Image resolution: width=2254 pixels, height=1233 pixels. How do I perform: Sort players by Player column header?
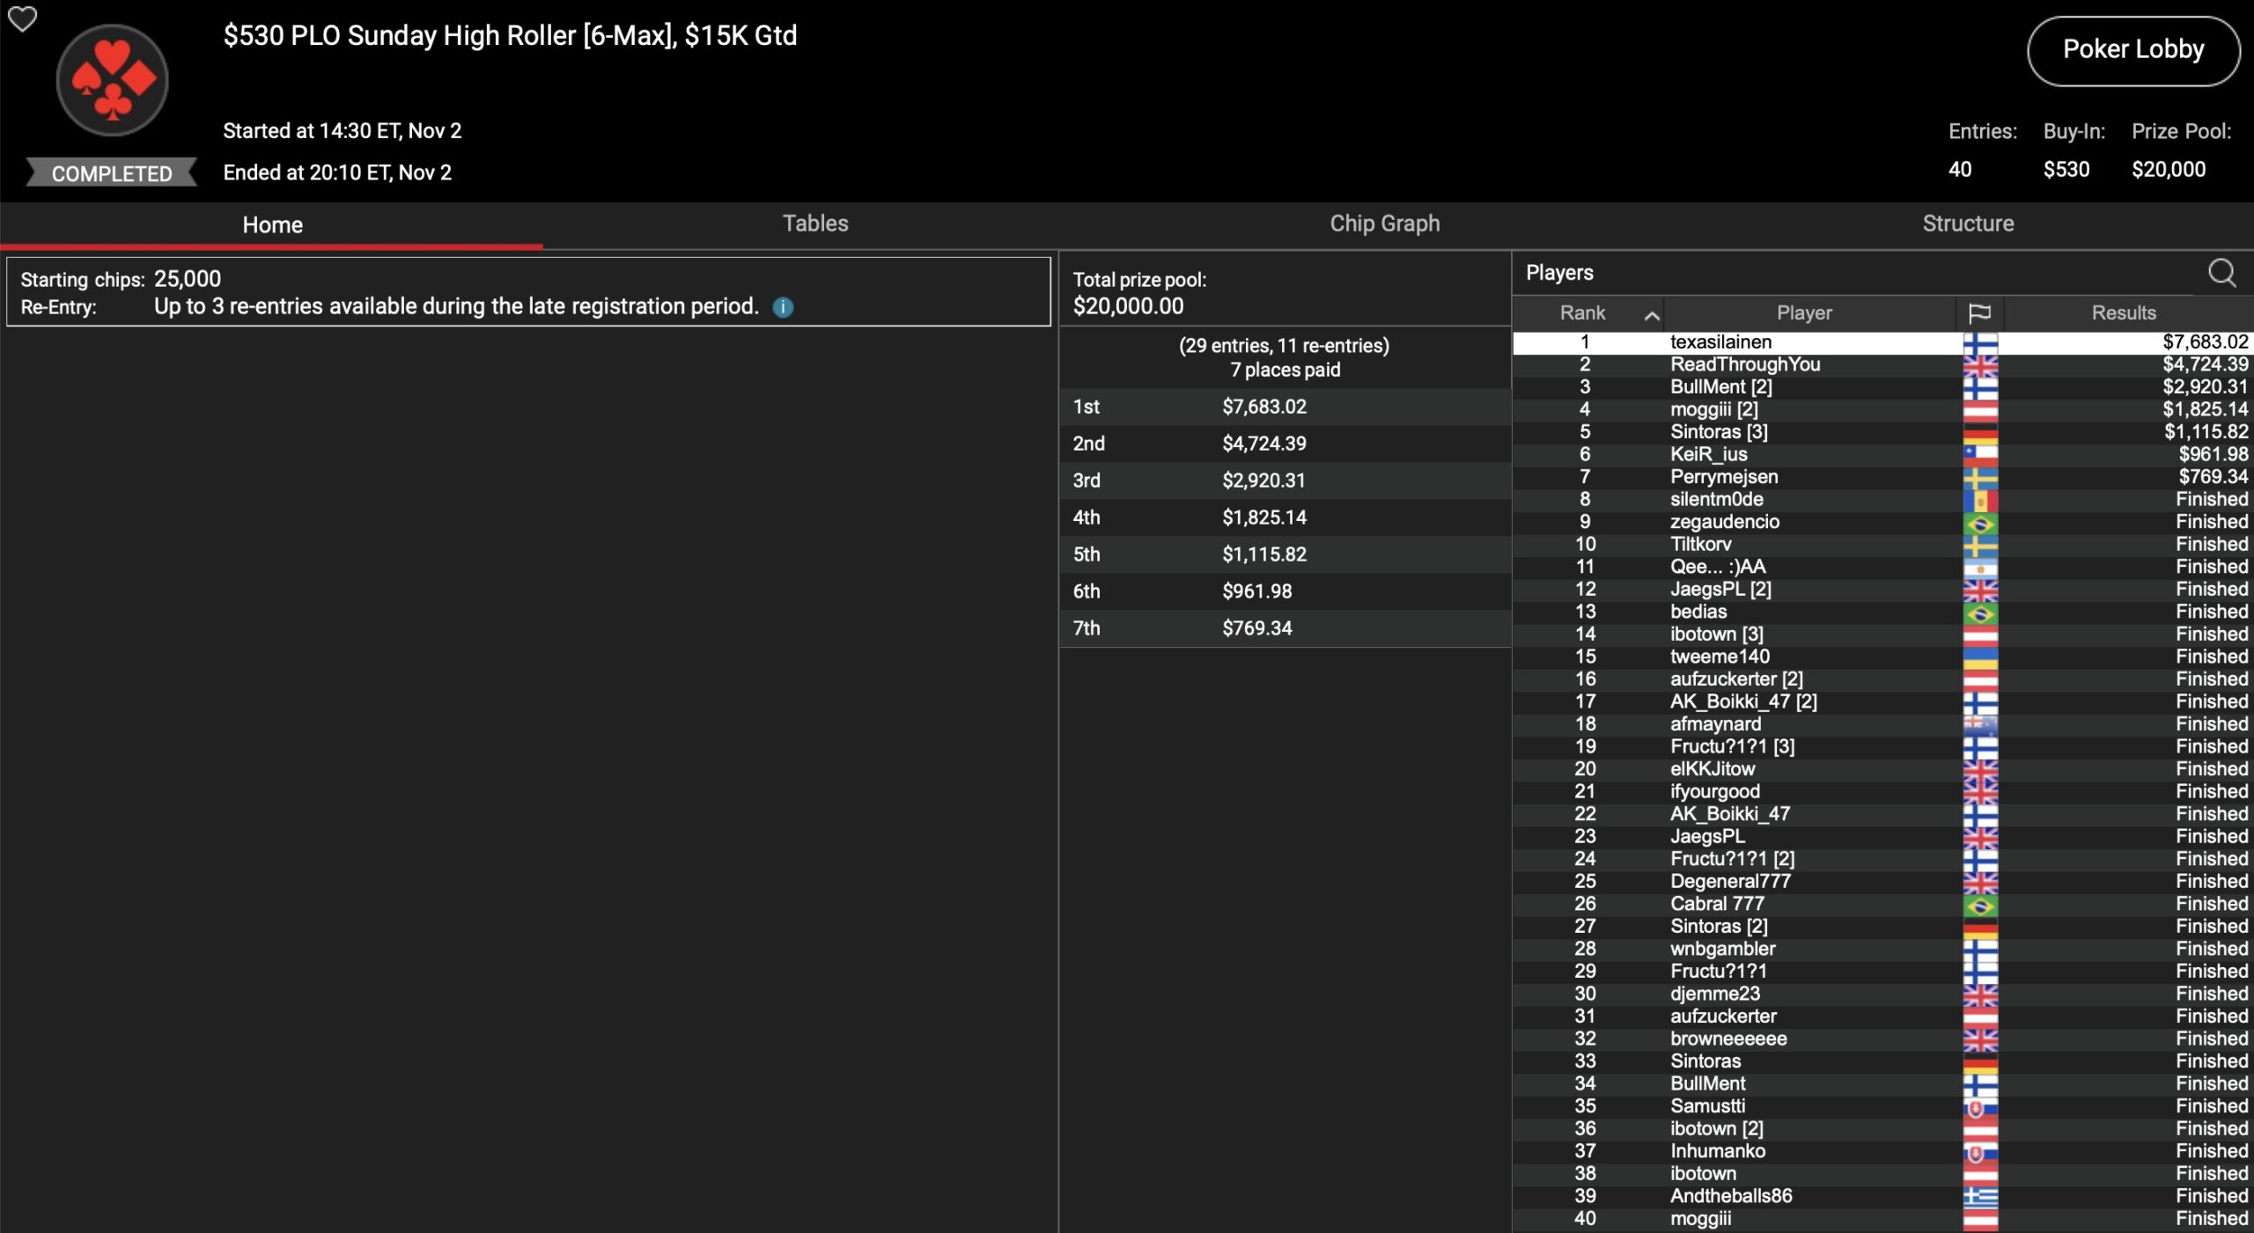click(1803, 313)
